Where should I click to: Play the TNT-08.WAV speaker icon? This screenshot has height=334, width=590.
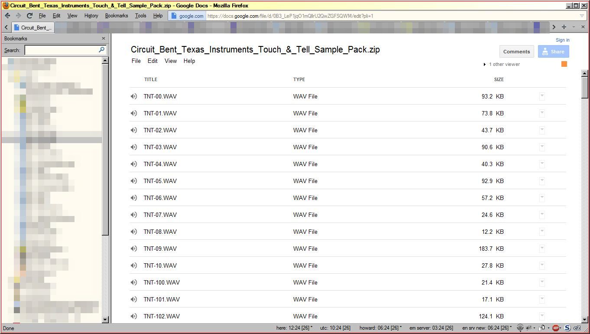coord(134,232)
